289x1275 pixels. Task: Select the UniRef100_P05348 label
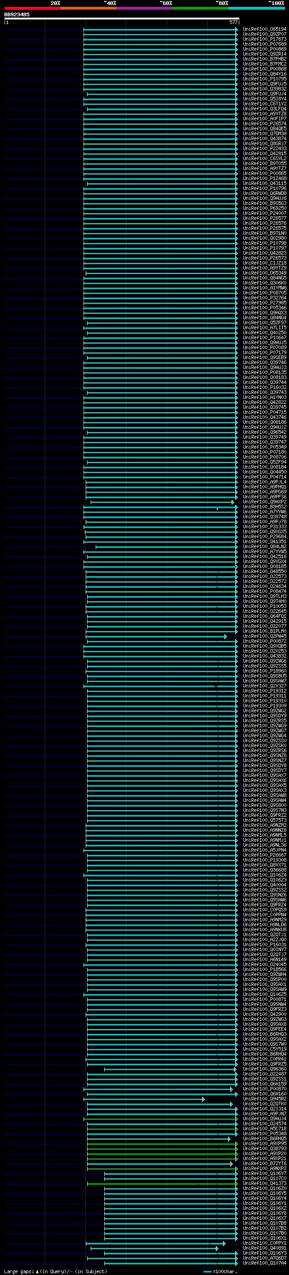click(x=265, y=1133)
